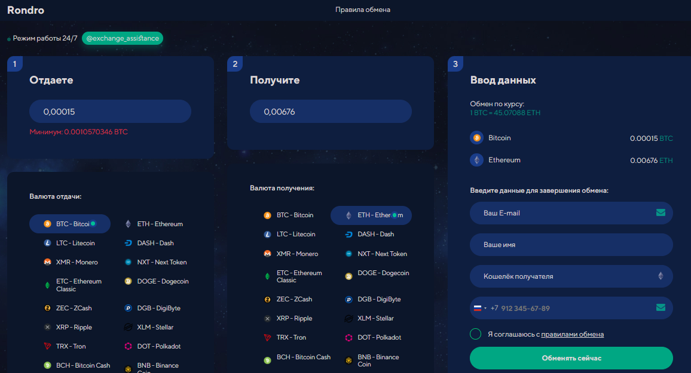Click the XRP Ripple icon in send currency list
This screenshot has width=691, height=373.
(47, 327)
